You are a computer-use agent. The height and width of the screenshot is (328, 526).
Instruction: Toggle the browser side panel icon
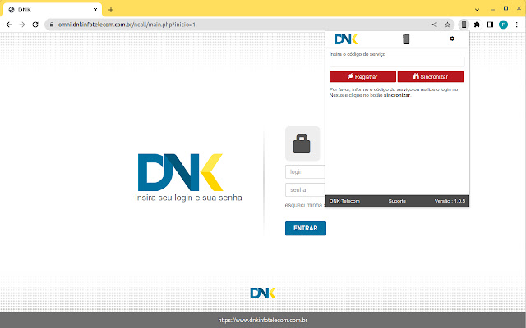click(x=490, y=25)
